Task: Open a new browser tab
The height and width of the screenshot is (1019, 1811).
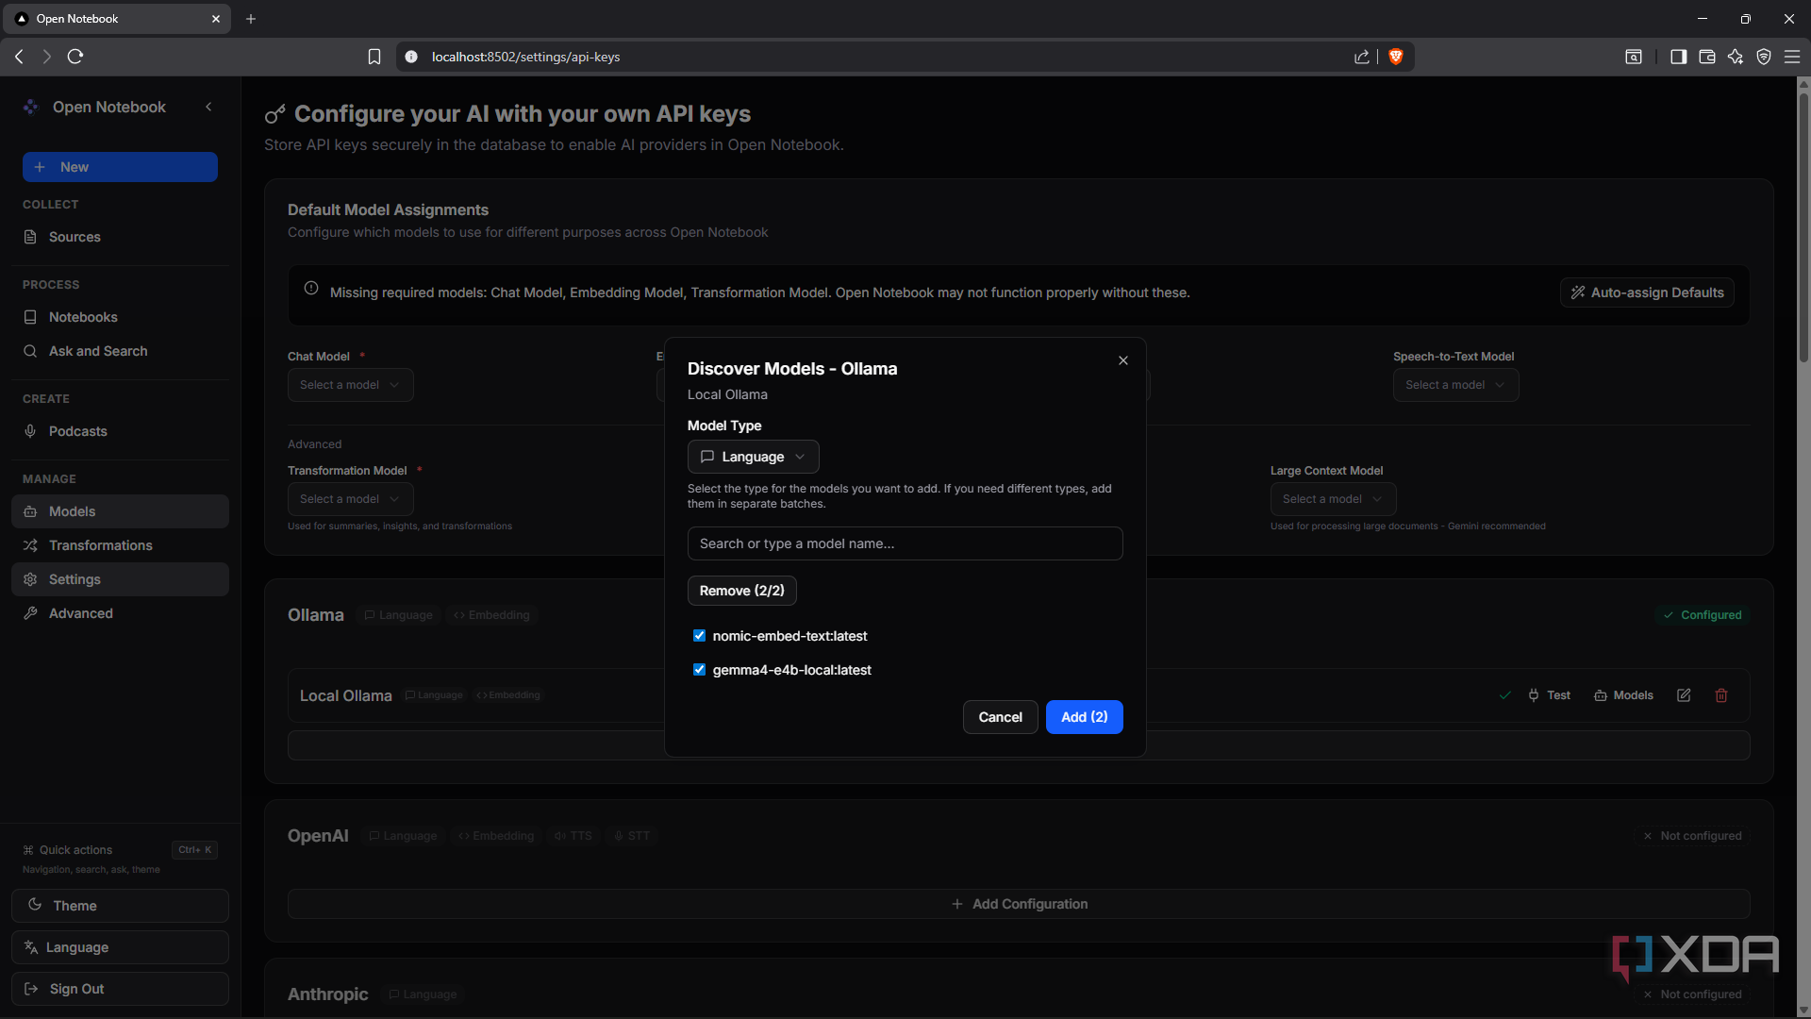Action: tap(251, 19)
